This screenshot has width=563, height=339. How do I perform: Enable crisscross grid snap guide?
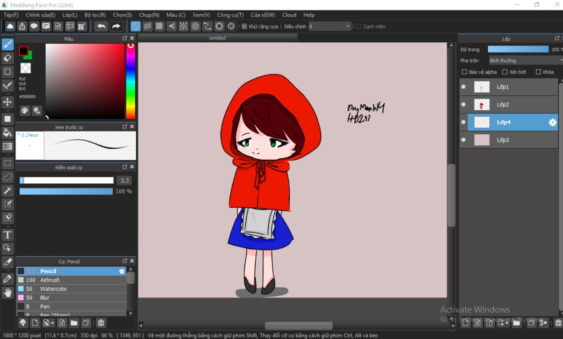coord(159,26)
